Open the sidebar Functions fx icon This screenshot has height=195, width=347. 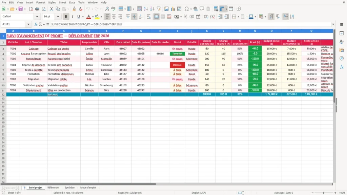(342, 67)
